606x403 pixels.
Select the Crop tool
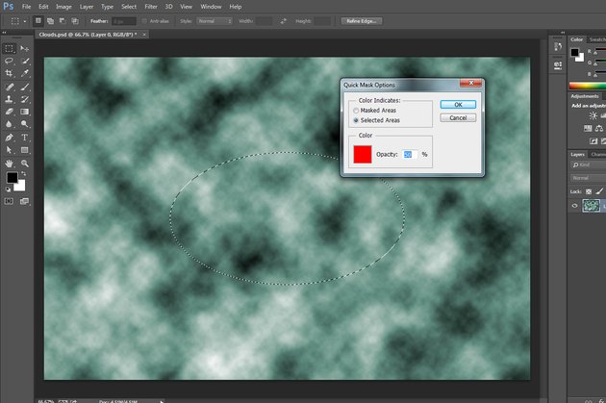pyautogui.click(x=10, y=73)
